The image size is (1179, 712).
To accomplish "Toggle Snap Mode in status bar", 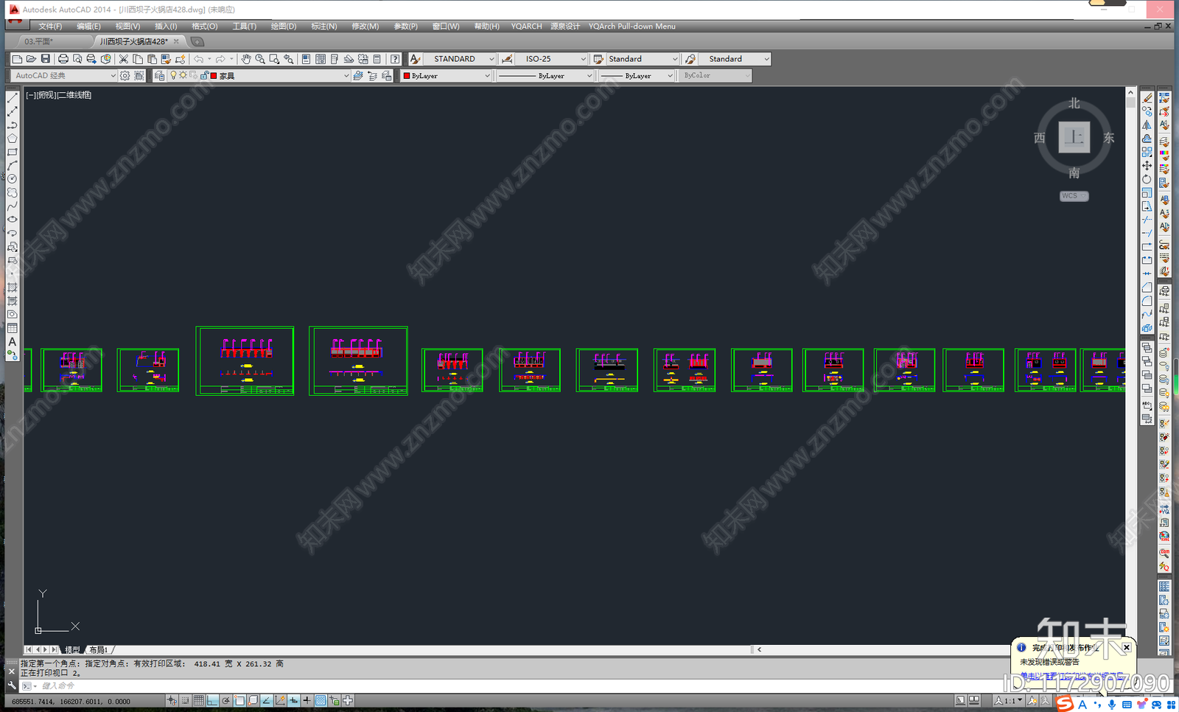I will pos(186,701).
